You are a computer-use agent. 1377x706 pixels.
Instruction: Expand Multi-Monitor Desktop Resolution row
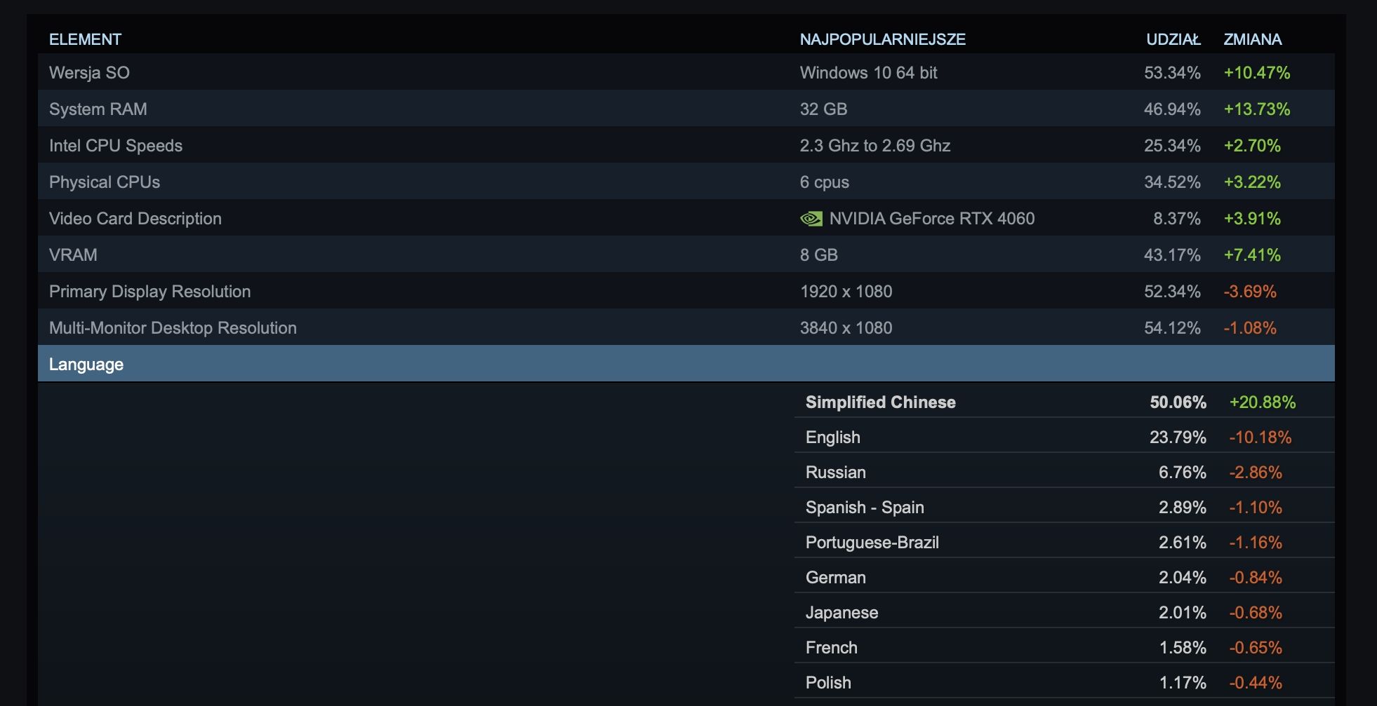173,328
